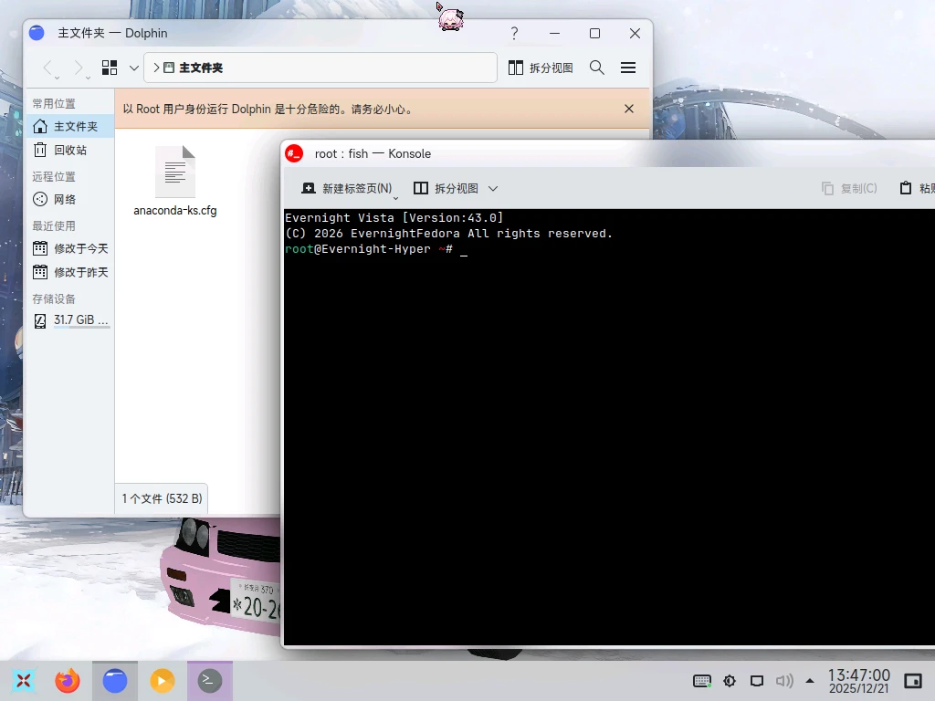Switch Dolphin to icons view mode

pos(110,68)
